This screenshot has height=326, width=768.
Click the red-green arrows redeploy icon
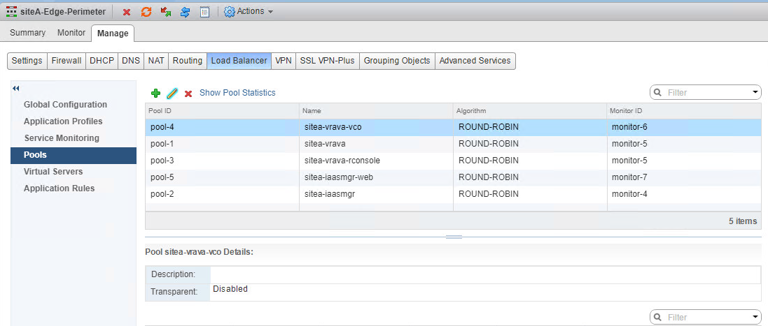(x=166, y=12)
